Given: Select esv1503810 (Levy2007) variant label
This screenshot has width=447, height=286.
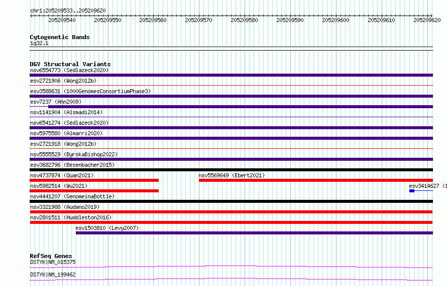Looking at the screenshot, I should pos(107,228).
